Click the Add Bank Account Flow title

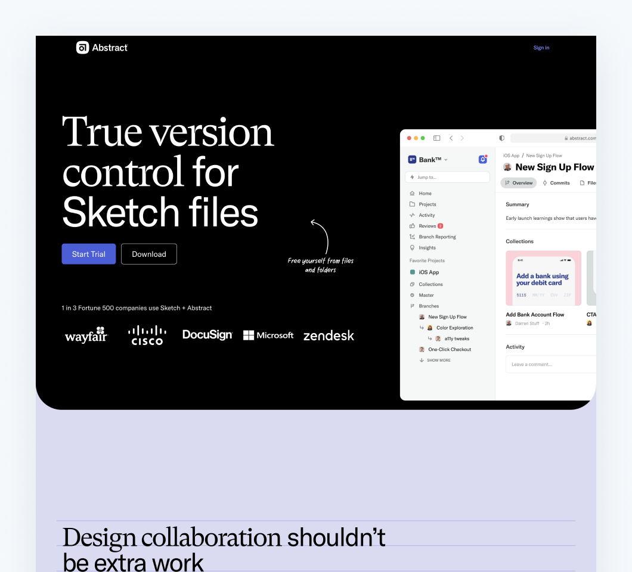pyautogui.click(x=535, y=315)
